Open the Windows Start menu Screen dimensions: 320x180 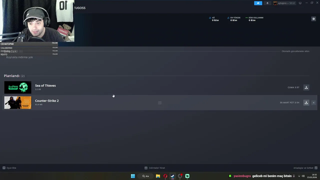(x=133, y=176)
